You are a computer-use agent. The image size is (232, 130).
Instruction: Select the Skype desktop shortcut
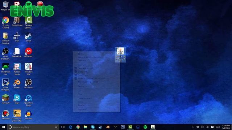(17, 99)
